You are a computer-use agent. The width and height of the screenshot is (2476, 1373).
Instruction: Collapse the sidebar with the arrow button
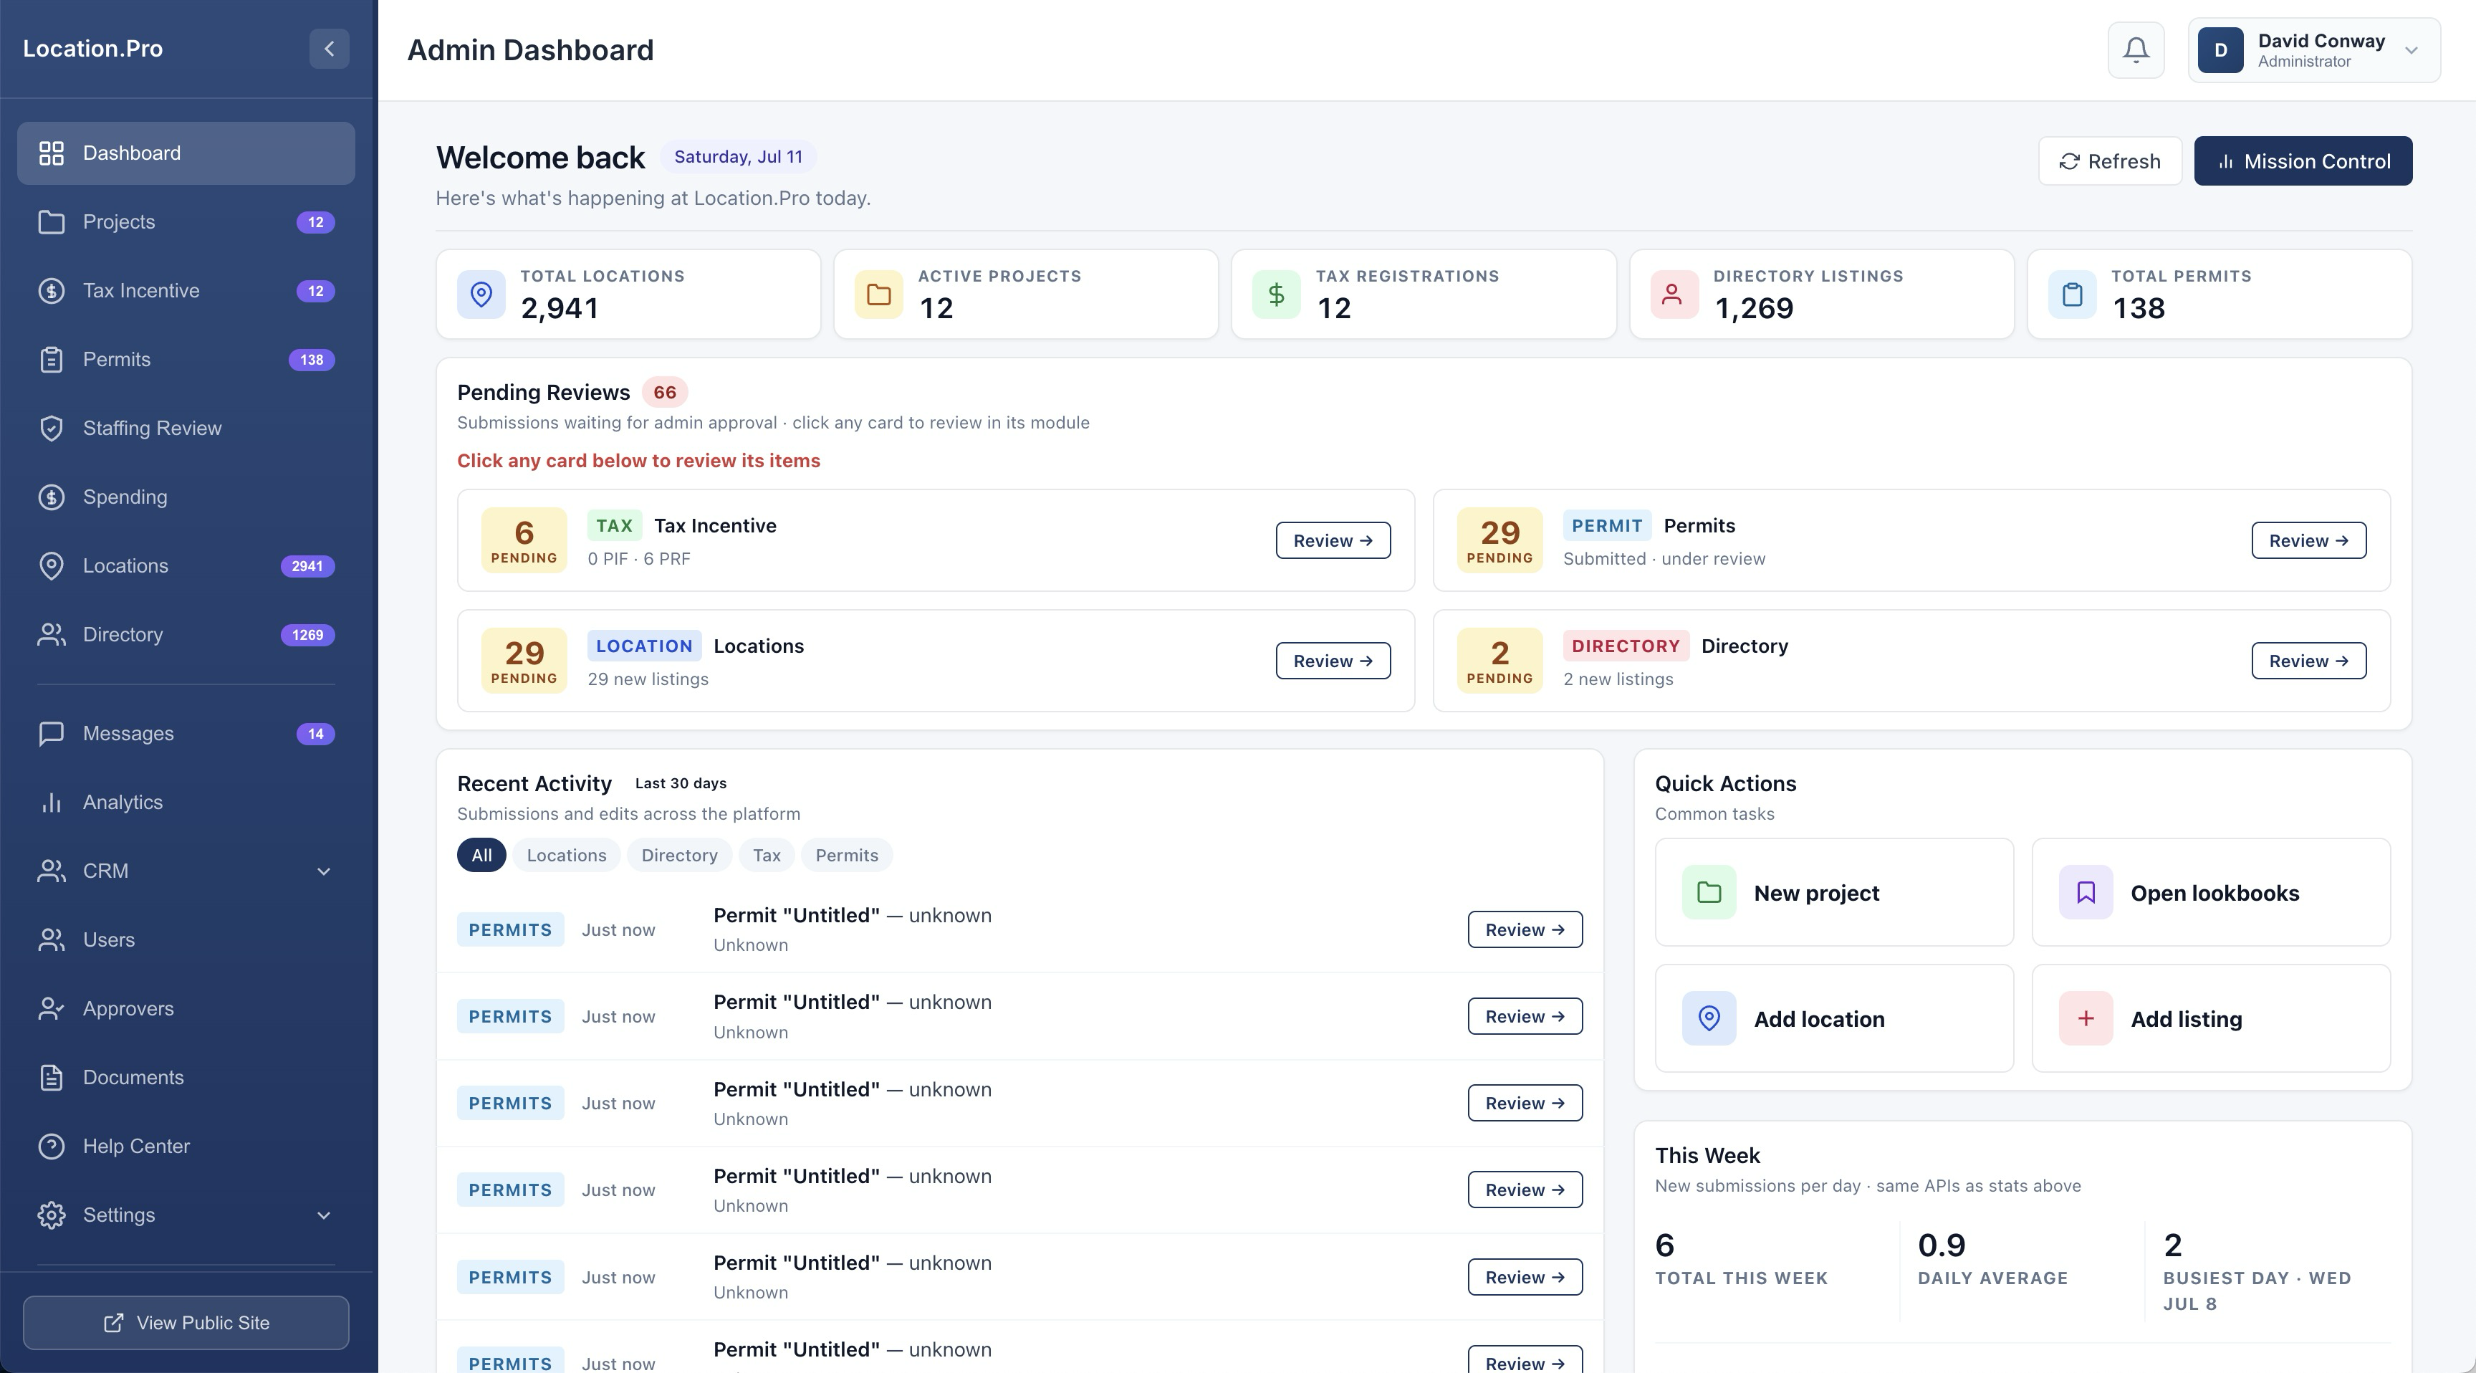click(x=329, y=48)
